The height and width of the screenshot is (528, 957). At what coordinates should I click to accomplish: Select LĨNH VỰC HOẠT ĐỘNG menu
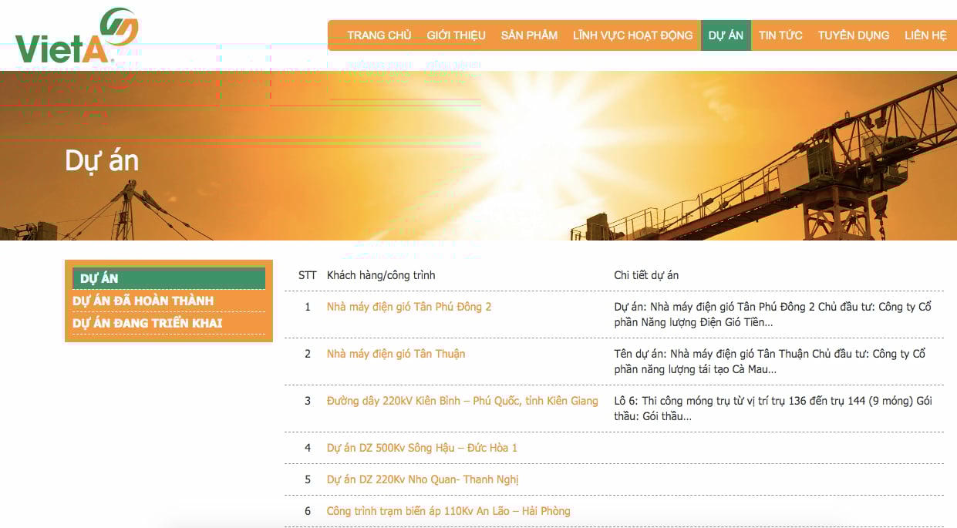tap(632, 35)
